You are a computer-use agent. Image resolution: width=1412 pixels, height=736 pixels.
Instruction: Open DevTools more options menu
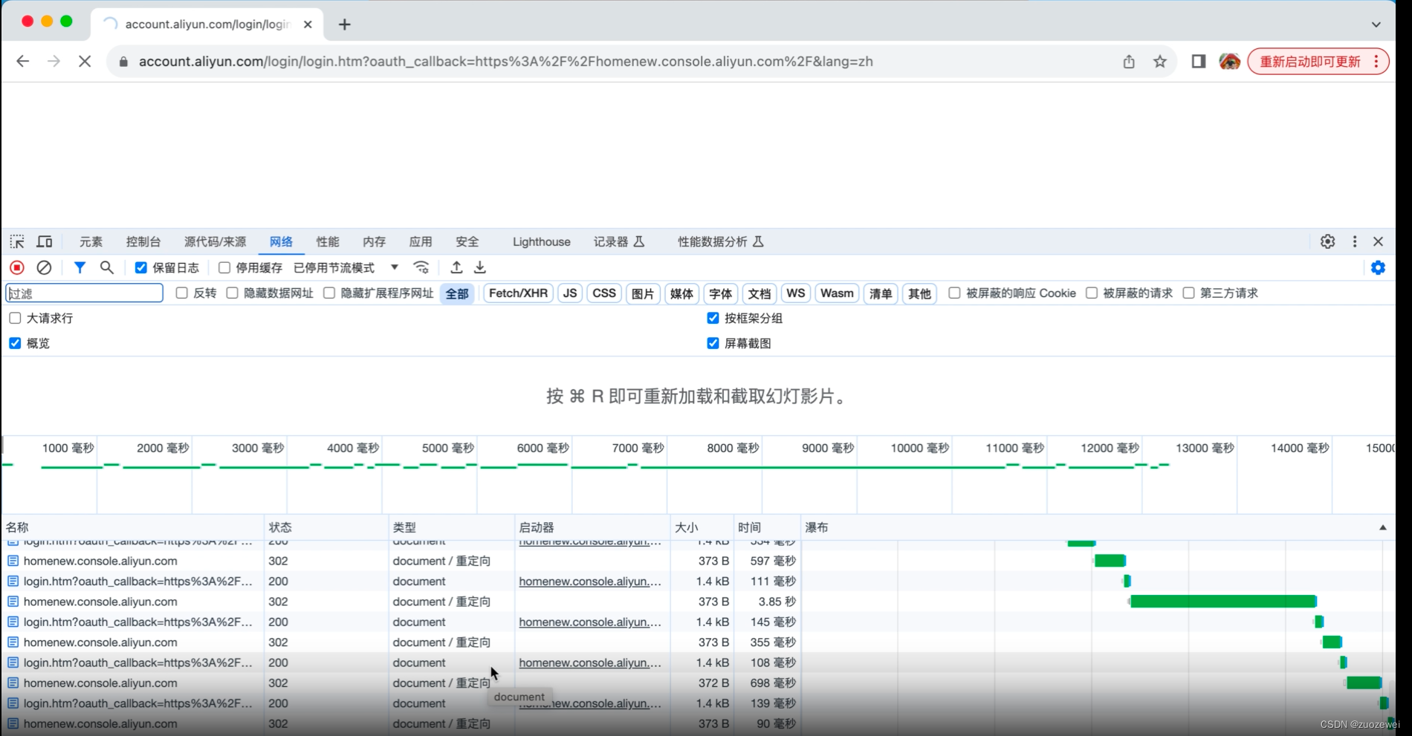[1355, 241]
